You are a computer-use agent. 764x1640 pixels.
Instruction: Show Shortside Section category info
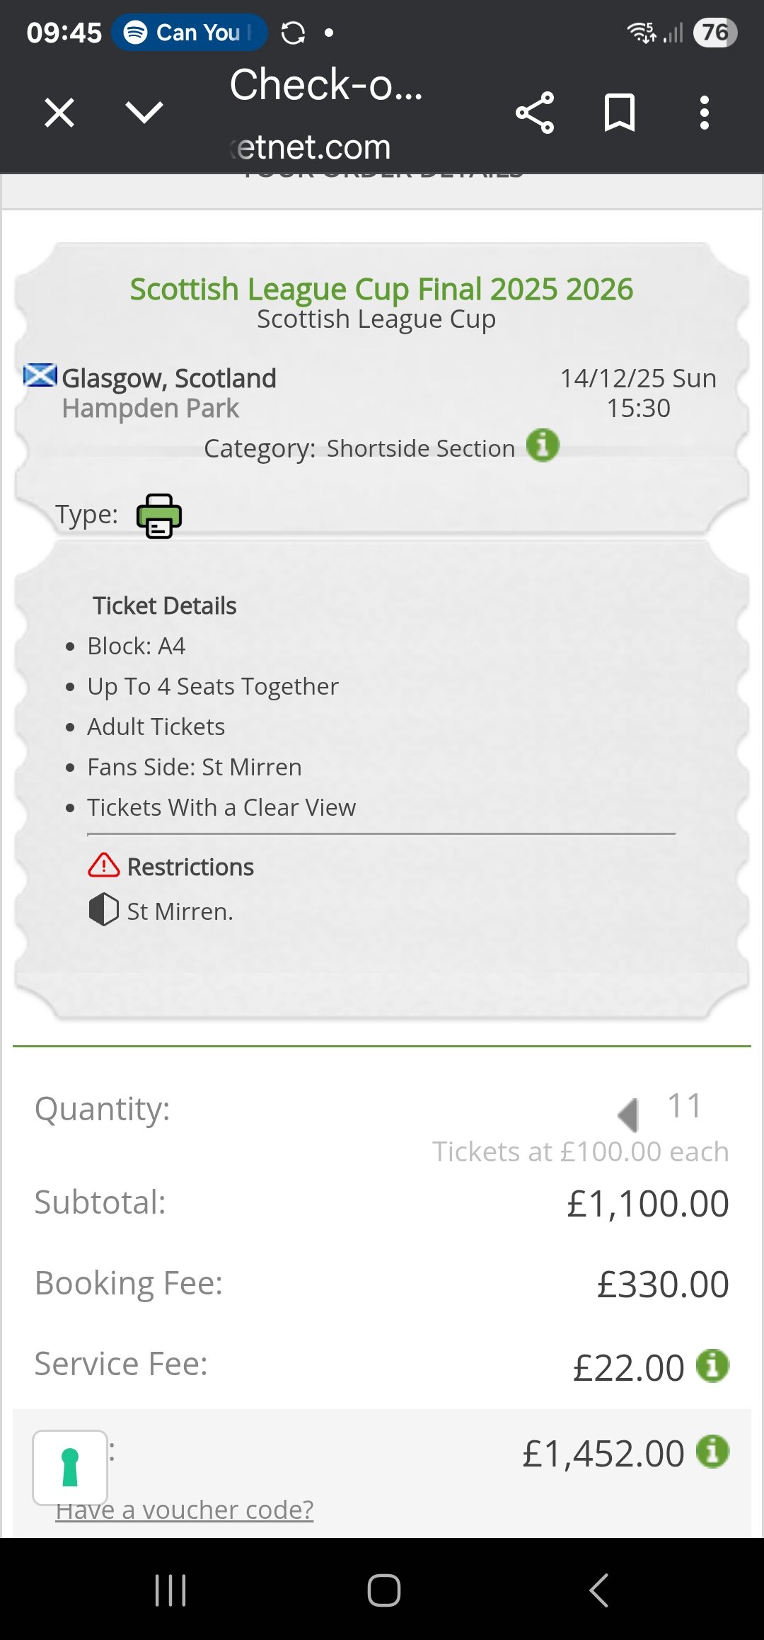(x=543, y=446)
